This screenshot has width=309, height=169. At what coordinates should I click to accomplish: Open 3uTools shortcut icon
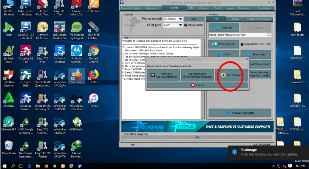[60, 54]
